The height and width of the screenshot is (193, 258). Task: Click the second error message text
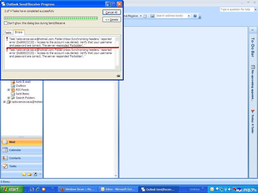pos(60,53)
